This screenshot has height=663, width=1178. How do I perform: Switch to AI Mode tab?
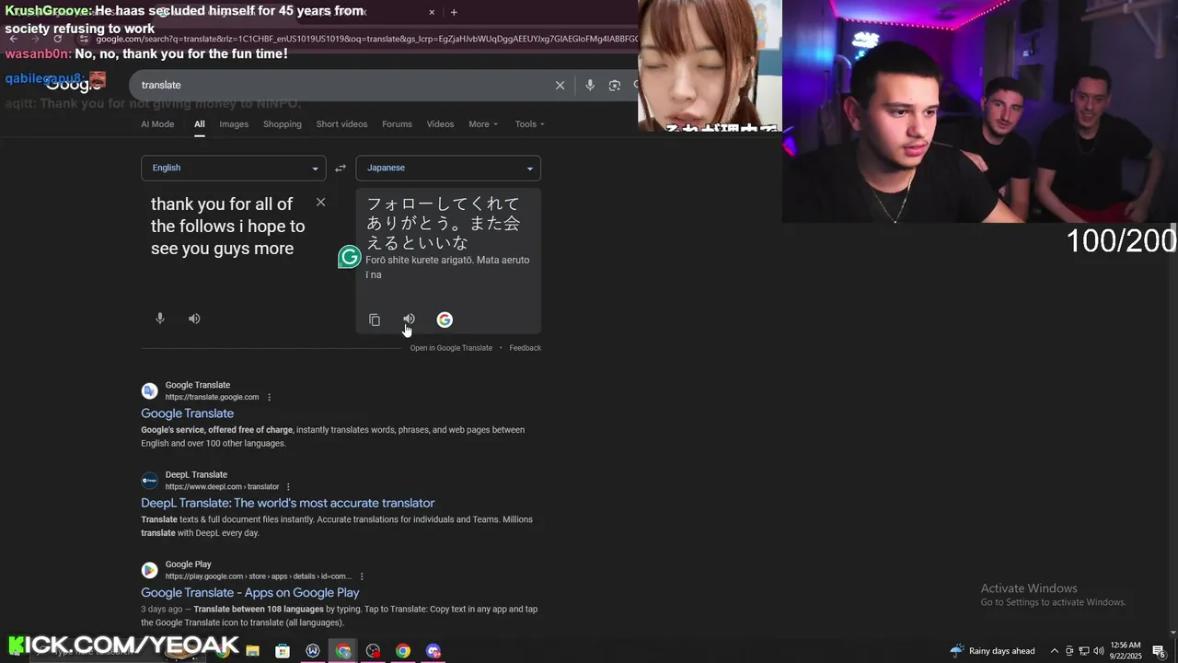coord(157,124)
